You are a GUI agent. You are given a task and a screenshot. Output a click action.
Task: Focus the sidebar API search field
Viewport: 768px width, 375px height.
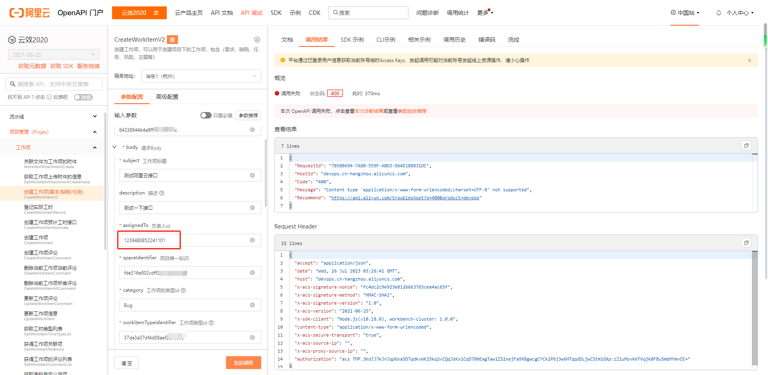click(54, 84)
